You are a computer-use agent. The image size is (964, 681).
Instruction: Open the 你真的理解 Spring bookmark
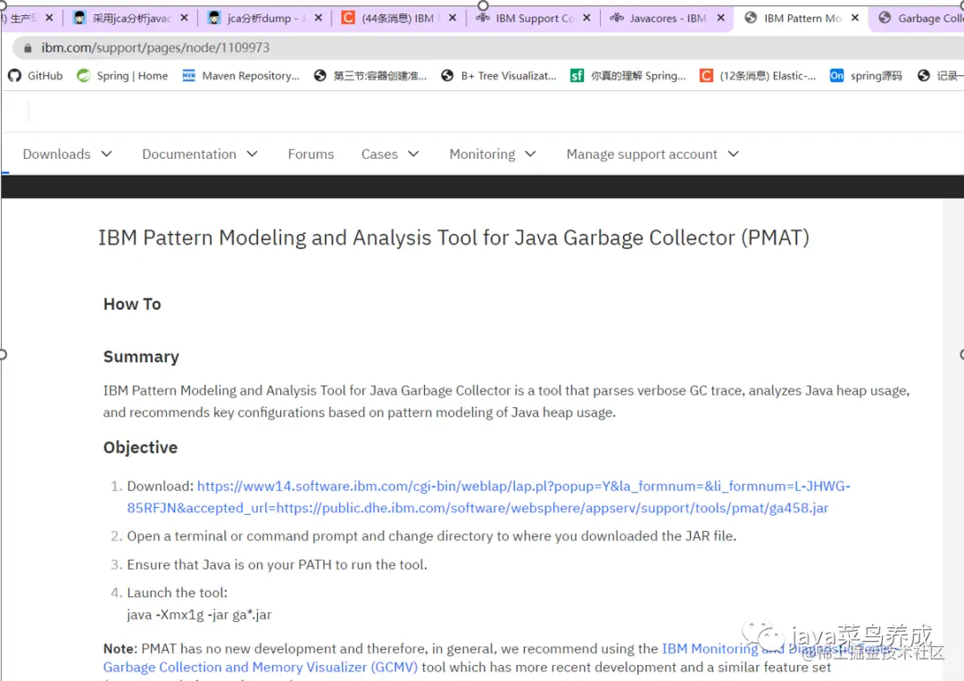pyautogui.click(x=627, y=76)
